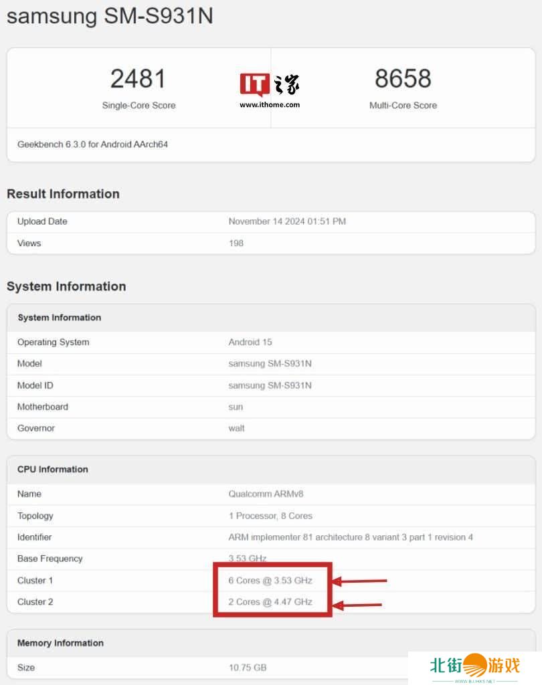Click the CPU Information table header
Screen dimensions: 542x685
53,469
